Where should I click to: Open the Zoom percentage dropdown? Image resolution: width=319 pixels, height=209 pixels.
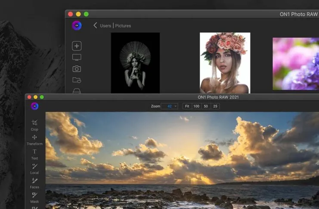pyautogui.click(x=169, y=106)
